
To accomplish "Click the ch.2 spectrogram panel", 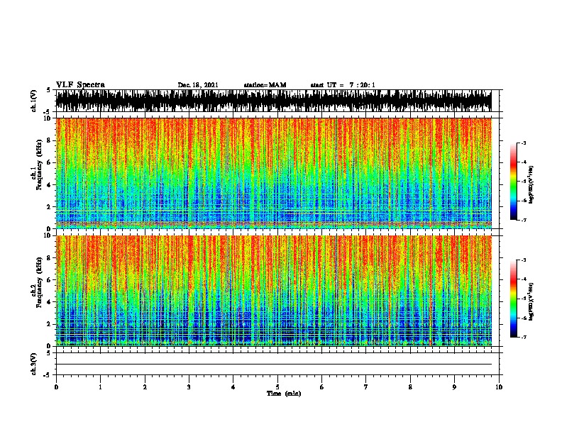I will pos(273,291).
